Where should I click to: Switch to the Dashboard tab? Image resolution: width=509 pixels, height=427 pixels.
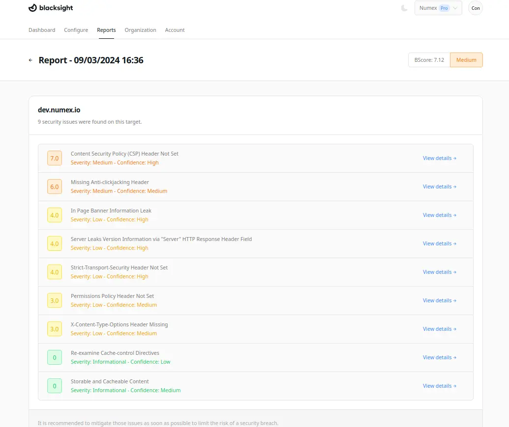[42, 30]
